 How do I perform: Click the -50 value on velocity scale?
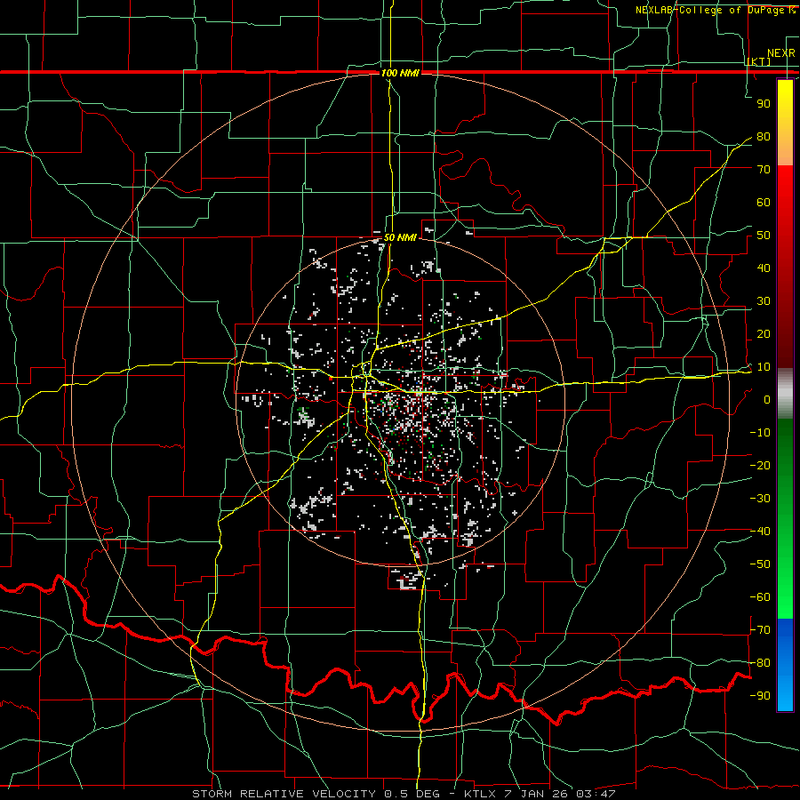pos(760,564)
